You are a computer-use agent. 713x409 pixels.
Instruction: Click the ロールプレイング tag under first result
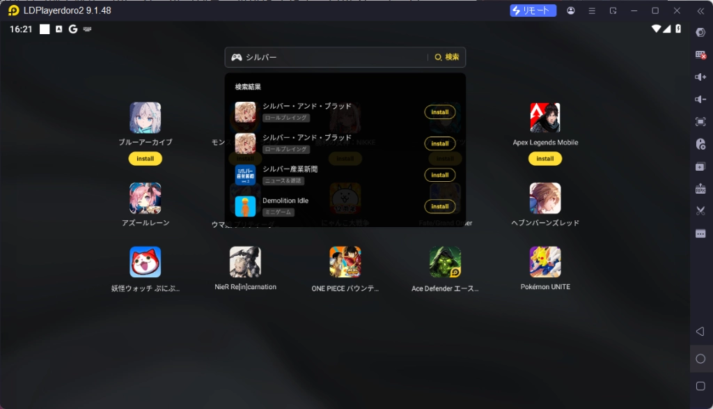[286, 118]
